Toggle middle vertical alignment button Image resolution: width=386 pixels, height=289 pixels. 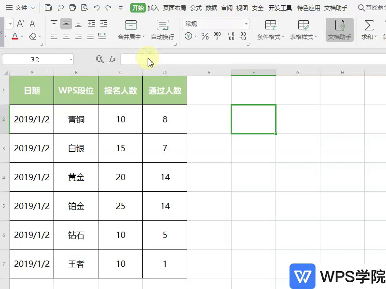[66, 24]
